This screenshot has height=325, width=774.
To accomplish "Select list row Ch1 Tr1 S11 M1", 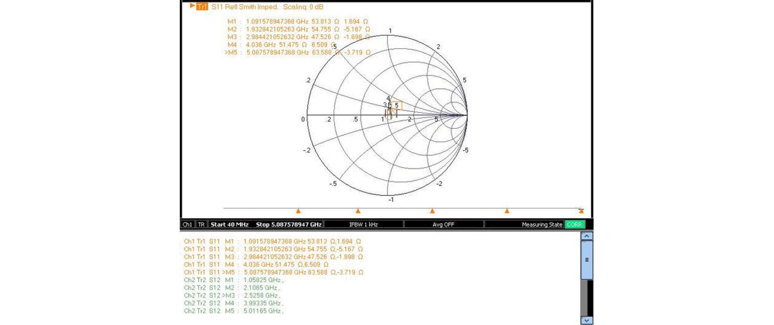I will coord(273,242).
